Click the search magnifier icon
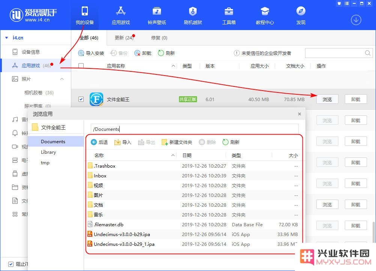376x271 pixels. click(368, 53)
